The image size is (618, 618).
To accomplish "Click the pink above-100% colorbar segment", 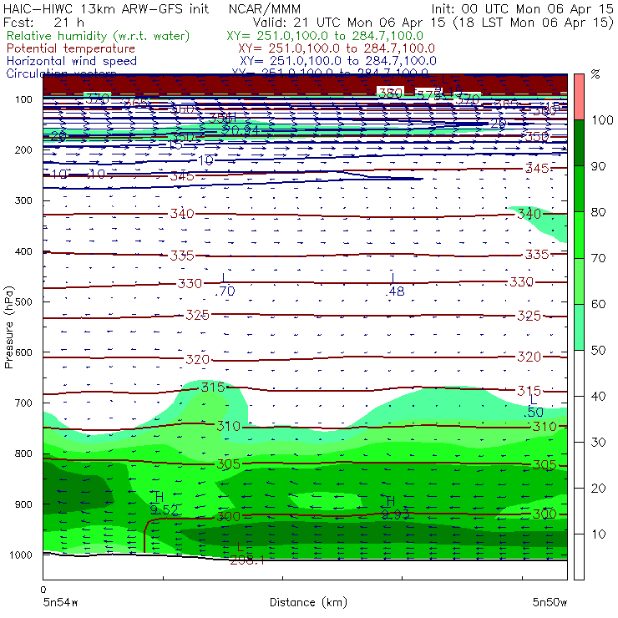I will [x=579, y=97].
